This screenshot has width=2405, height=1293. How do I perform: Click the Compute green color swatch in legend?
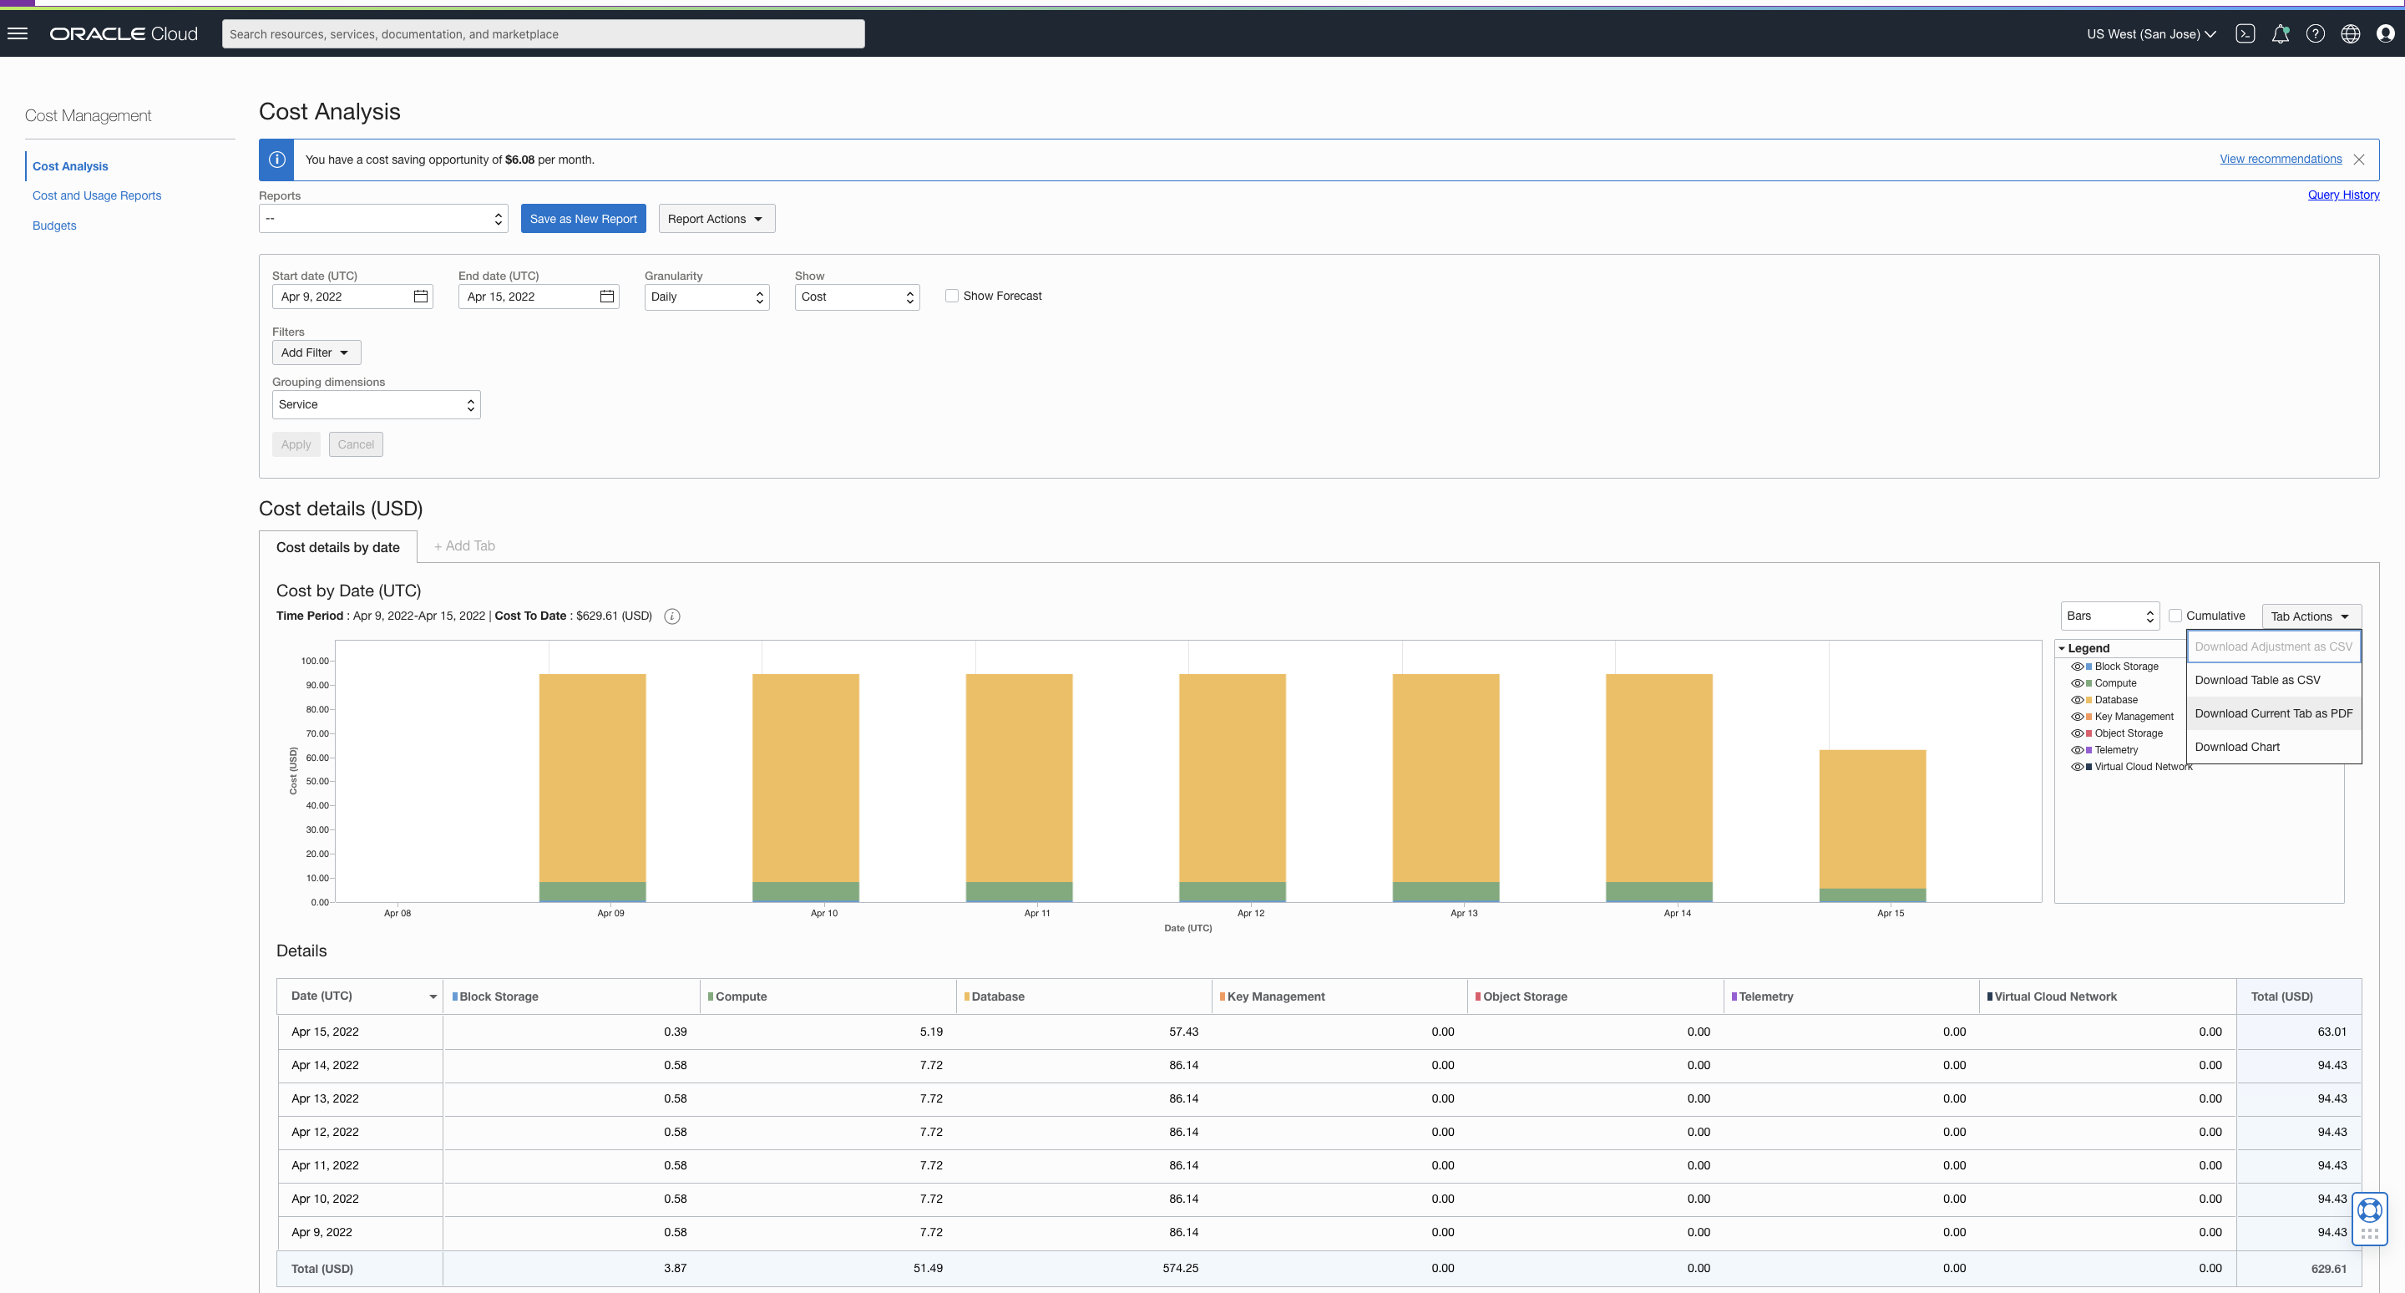[2089, 682]
